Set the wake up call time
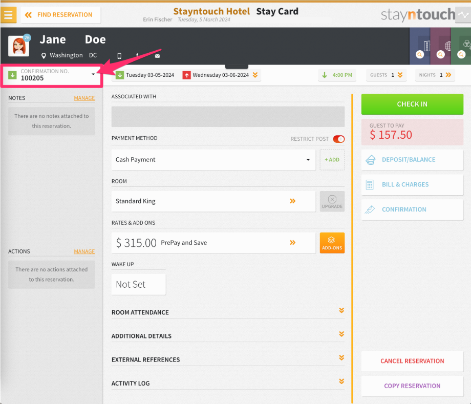 point(138,284)
